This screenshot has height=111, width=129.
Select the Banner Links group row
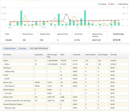click(65, 82)
